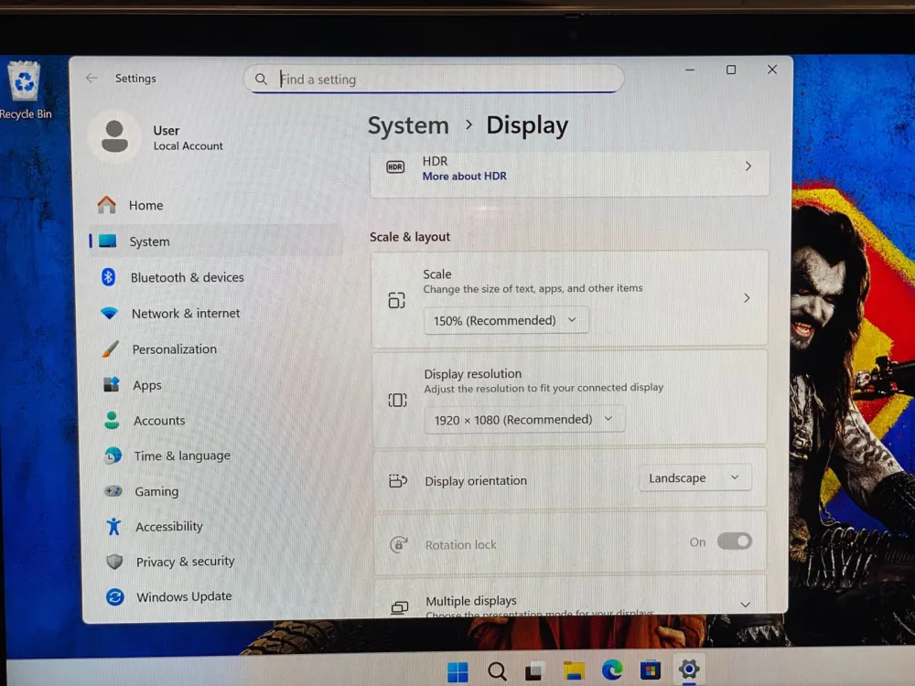Click the Rotation lock icon

[x=399, y=544]
